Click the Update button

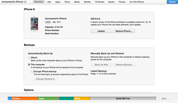(101, 31)
